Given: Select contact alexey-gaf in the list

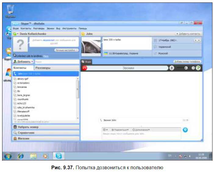Looking at the screenshot, I should pyautogui.click(x=23, y=78).
